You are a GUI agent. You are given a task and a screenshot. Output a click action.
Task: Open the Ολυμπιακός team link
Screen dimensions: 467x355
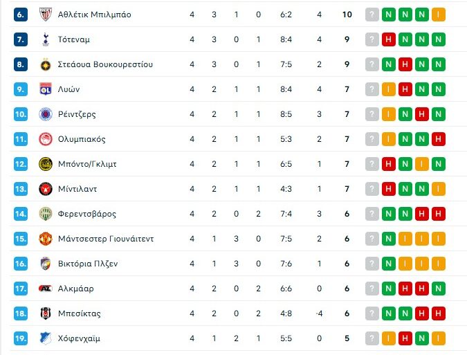click(x=82, y=139)
